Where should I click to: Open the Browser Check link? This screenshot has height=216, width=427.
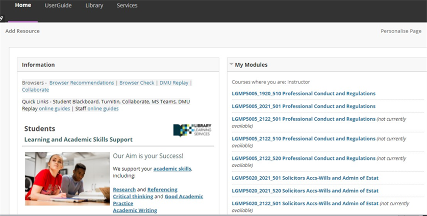pos(137,83)
